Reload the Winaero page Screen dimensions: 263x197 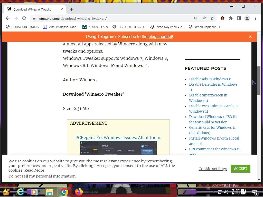(24, 18)
